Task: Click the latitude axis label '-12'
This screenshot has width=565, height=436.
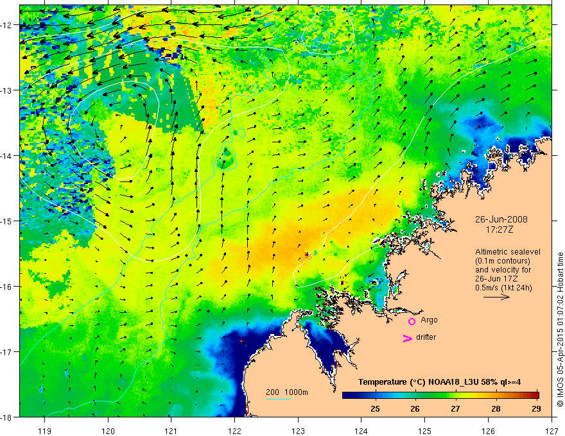Action: [7, 25]
